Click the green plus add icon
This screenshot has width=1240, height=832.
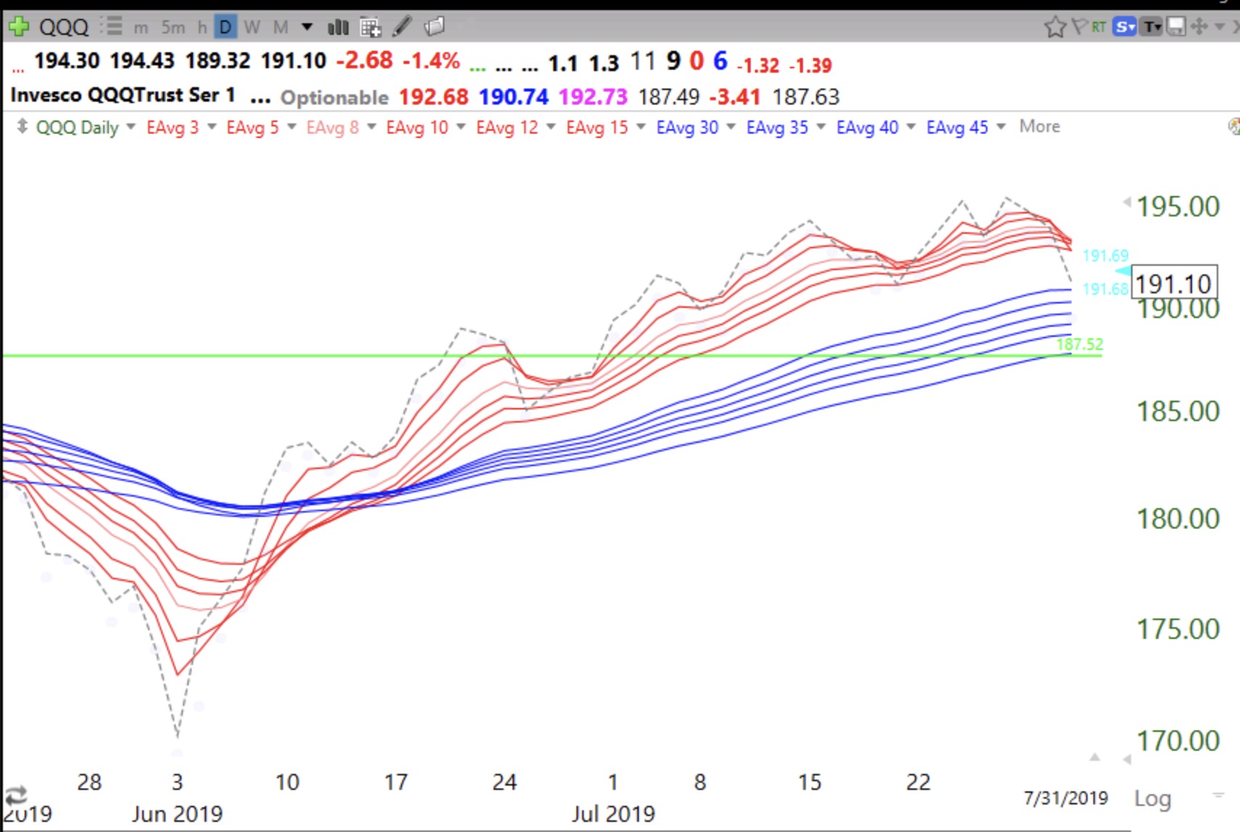coord(18,27)
